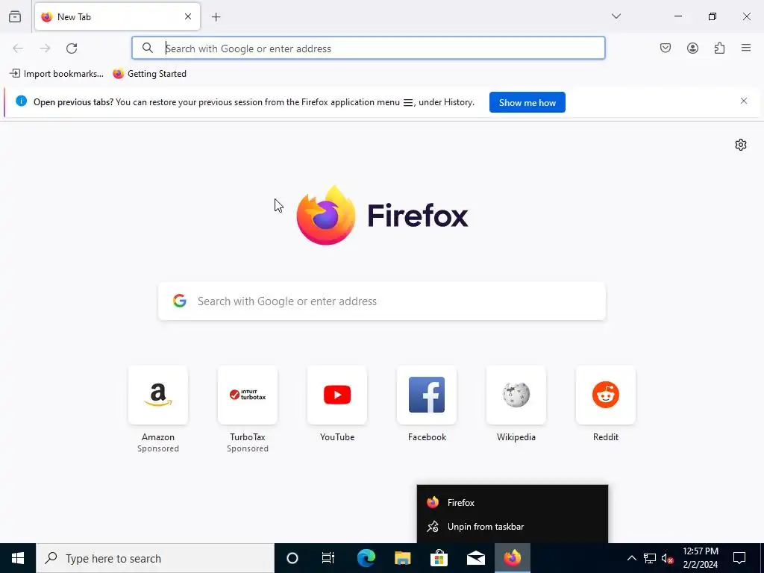Open the Getting Started bookmark
This screenshot has width=764, height=573.
tap(149, 74)
